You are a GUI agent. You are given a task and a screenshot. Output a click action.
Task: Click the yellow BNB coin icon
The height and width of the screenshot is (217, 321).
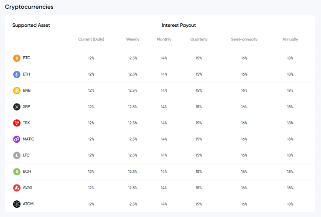(x=17, y=91)
